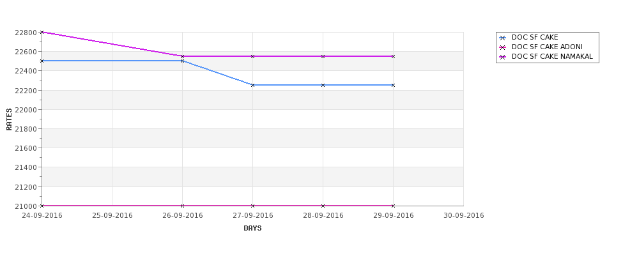Screen dimensions: 623x274
Task: Click the 22800 data point on 24-09-2016
Action: 42,32
